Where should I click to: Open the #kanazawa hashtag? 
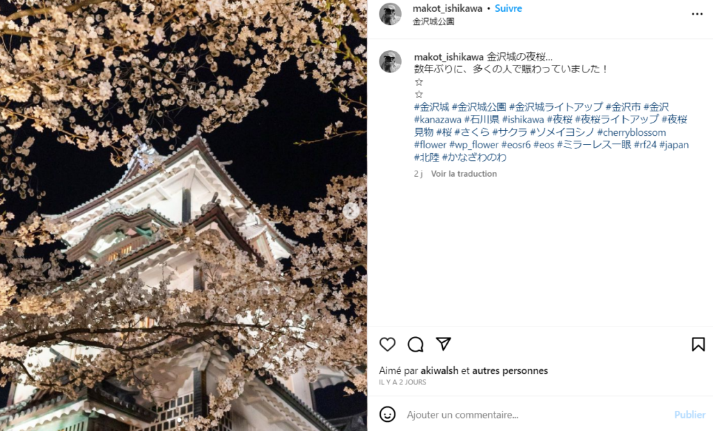[437, 120]
